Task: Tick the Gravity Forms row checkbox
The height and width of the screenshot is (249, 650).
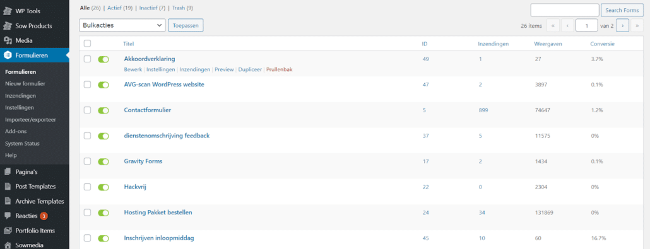Action: pyautogui.click(x=87, y=161)
